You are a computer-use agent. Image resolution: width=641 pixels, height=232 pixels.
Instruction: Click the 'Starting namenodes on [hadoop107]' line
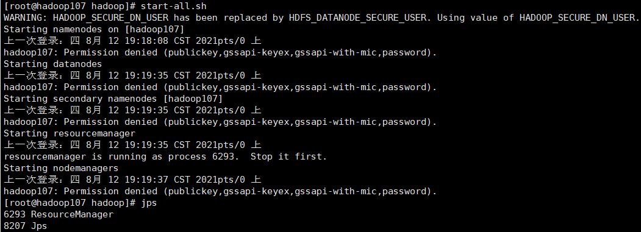(x=94, y=29)
